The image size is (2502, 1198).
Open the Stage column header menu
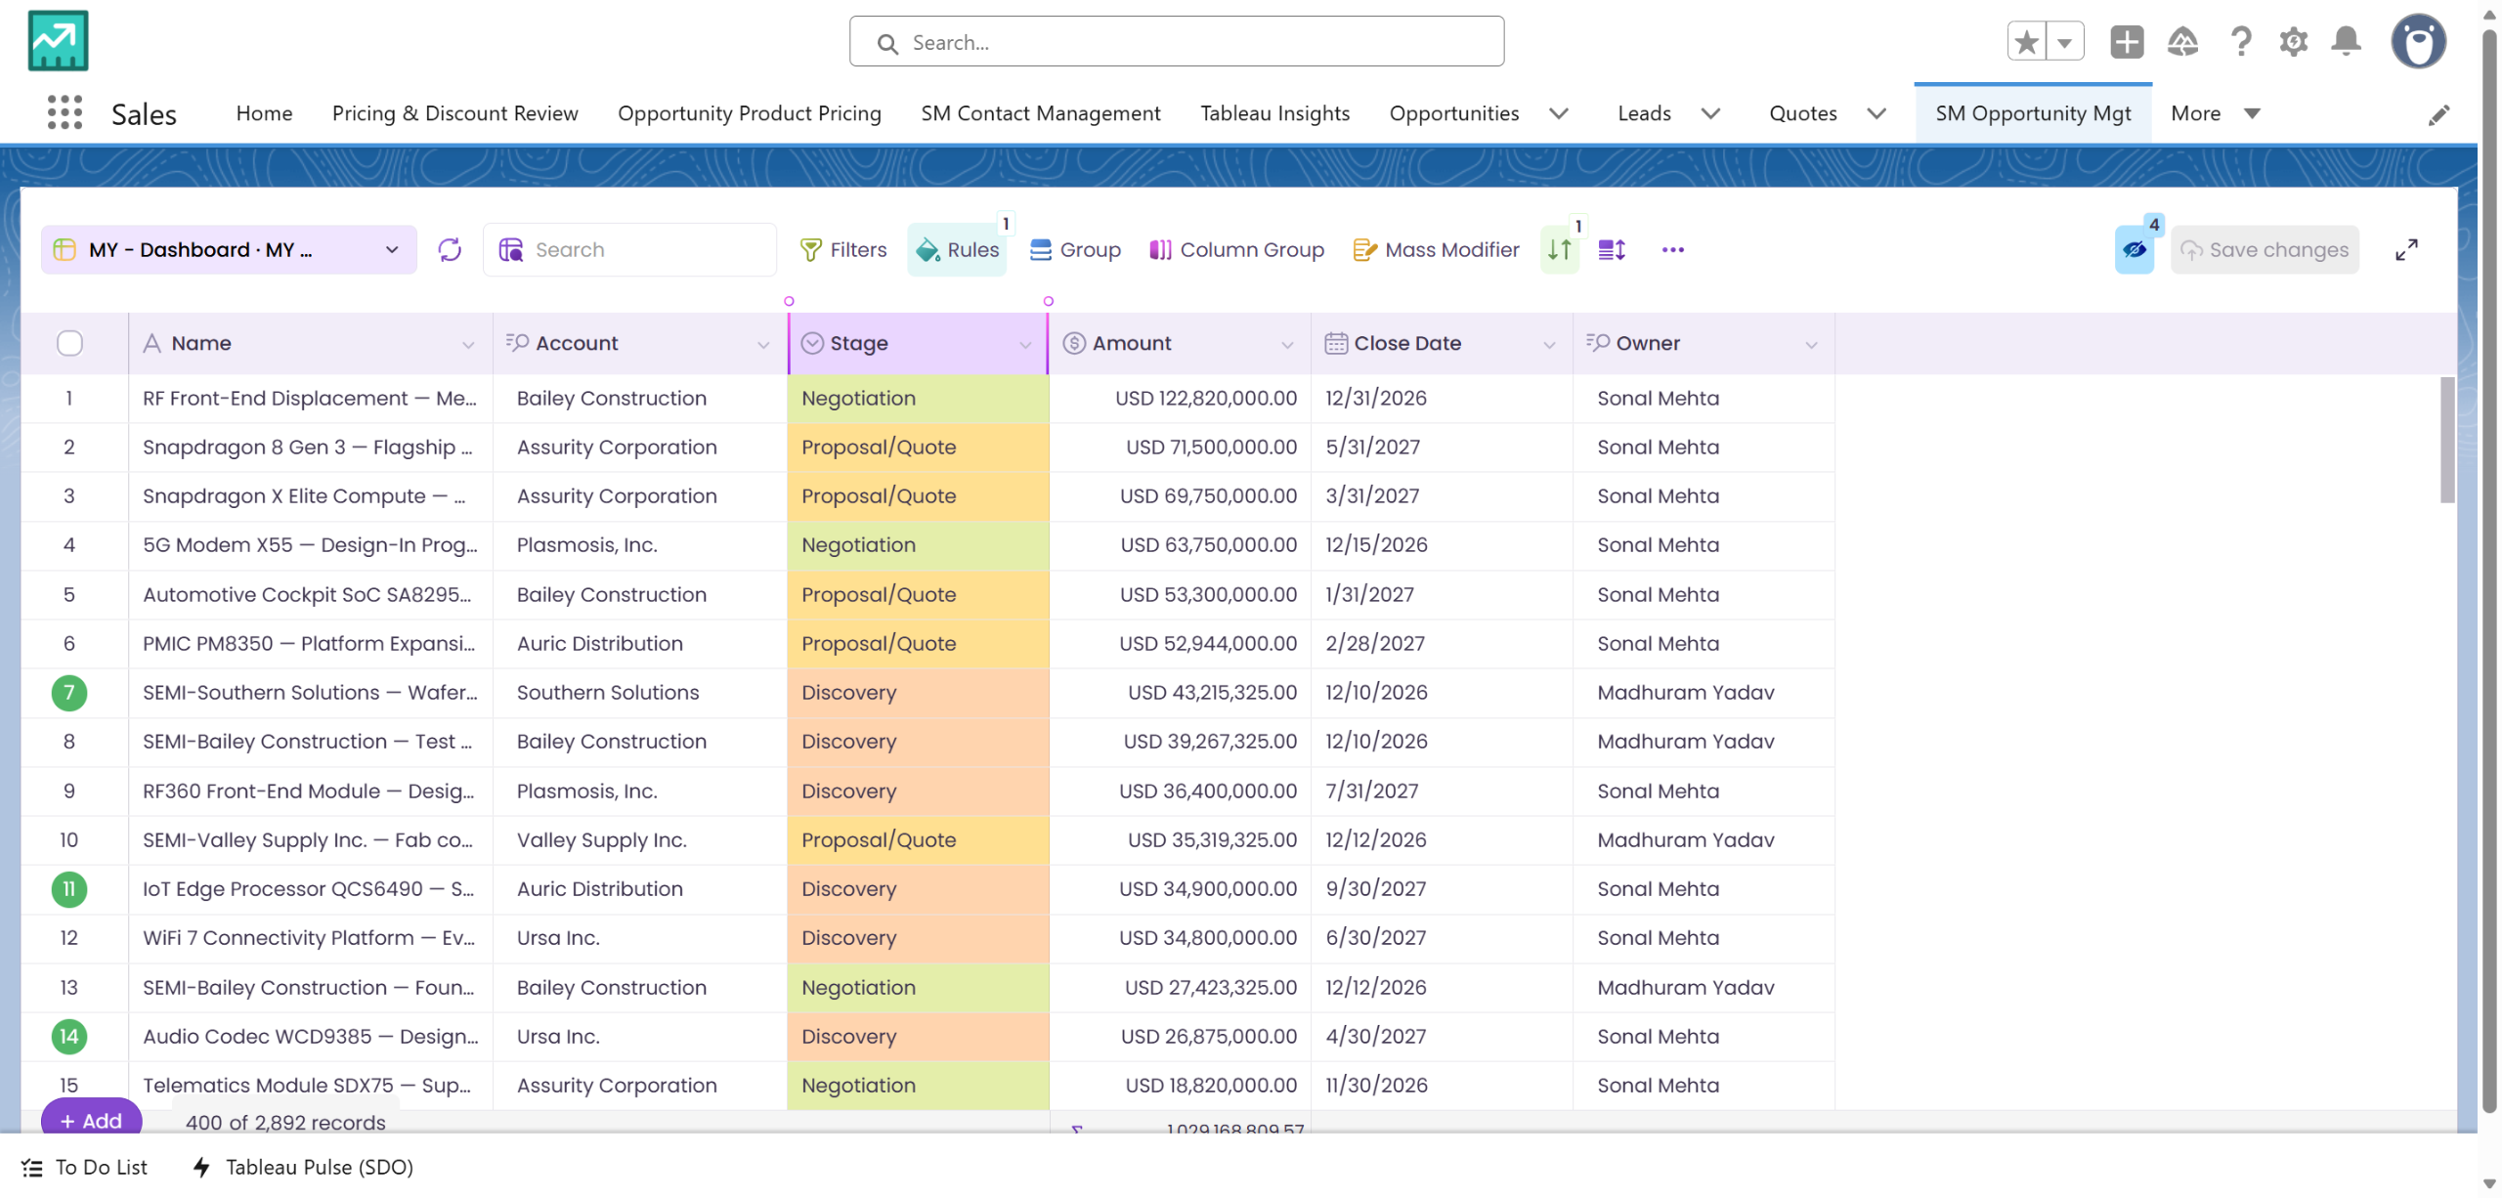[x=1025, y=344]
